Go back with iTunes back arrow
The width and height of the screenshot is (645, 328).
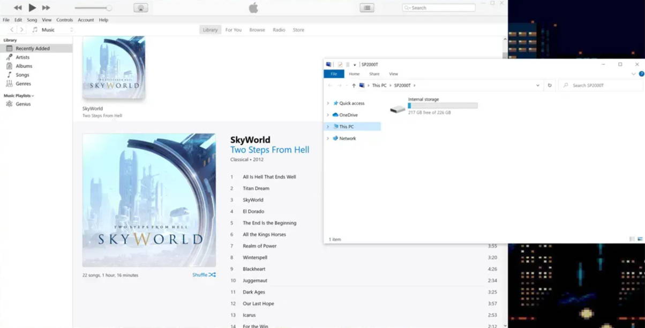click(12, 30)
